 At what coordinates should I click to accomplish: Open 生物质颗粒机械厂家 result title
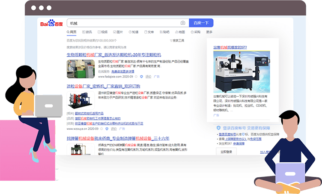(113, 55)
